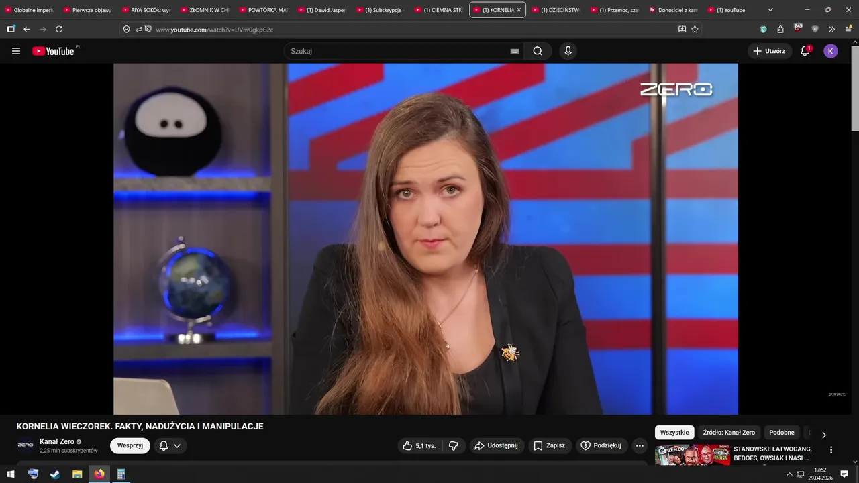Go back with the browser back arrow
Image resolution: width=859 pixels, height=483 pixels.
point(27,29)
